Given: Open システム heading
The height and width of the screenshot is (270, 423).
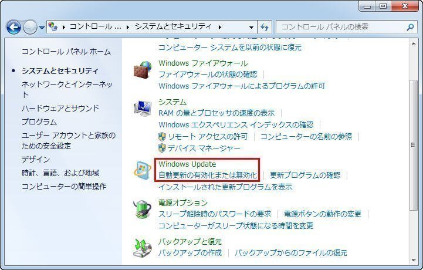Looking at the screenshot, I should 172,102.
